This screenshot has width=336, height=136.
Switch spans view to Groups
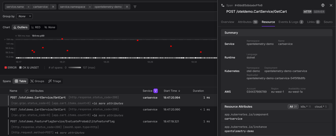tap(37, 81)
